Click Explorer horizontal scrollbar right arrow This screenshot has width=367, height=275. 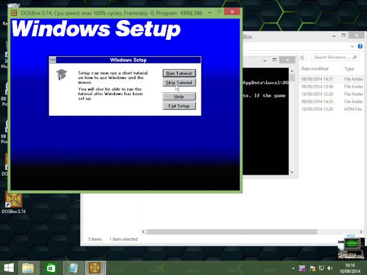361,231
